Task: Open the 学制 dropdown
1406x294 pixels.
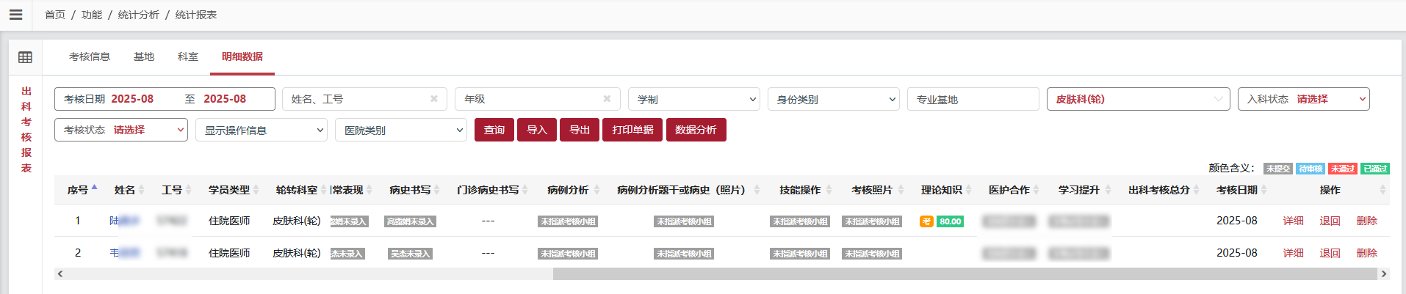Action: point(694,99)
